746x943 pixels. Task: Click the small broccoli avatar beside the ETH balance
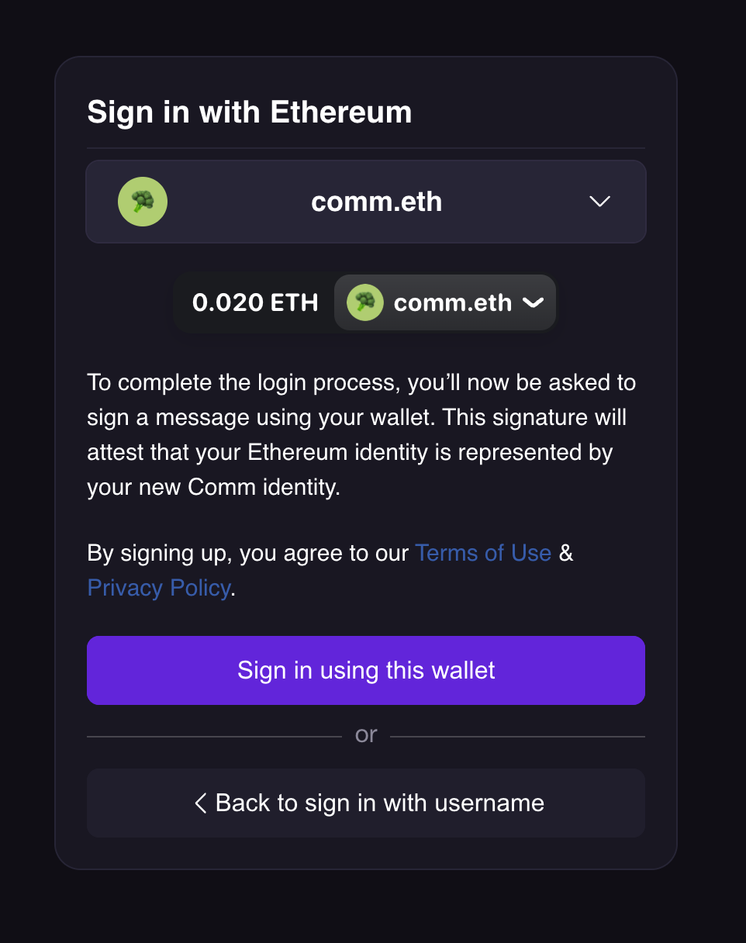(x=365, y=302)
